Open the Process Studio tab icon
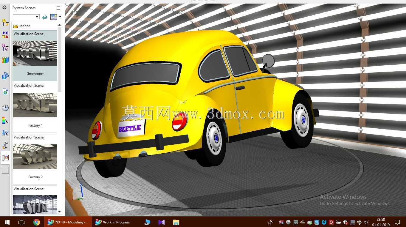This screenshot has width=406, height=227. (5, 133)
